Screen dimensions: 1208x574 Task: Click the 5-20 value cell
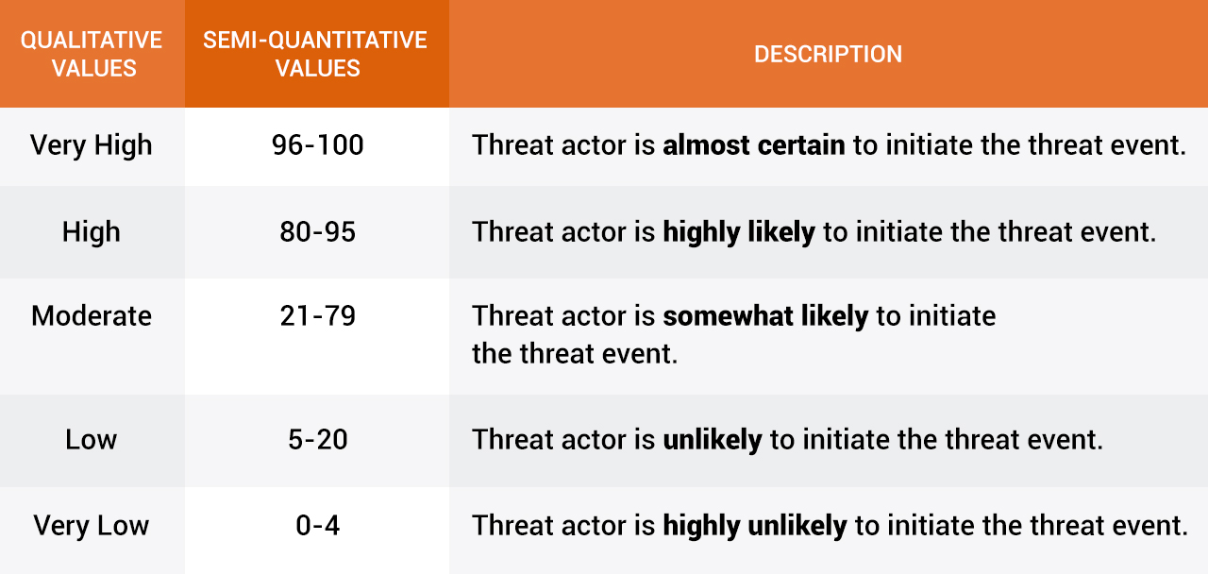point(317,440)
